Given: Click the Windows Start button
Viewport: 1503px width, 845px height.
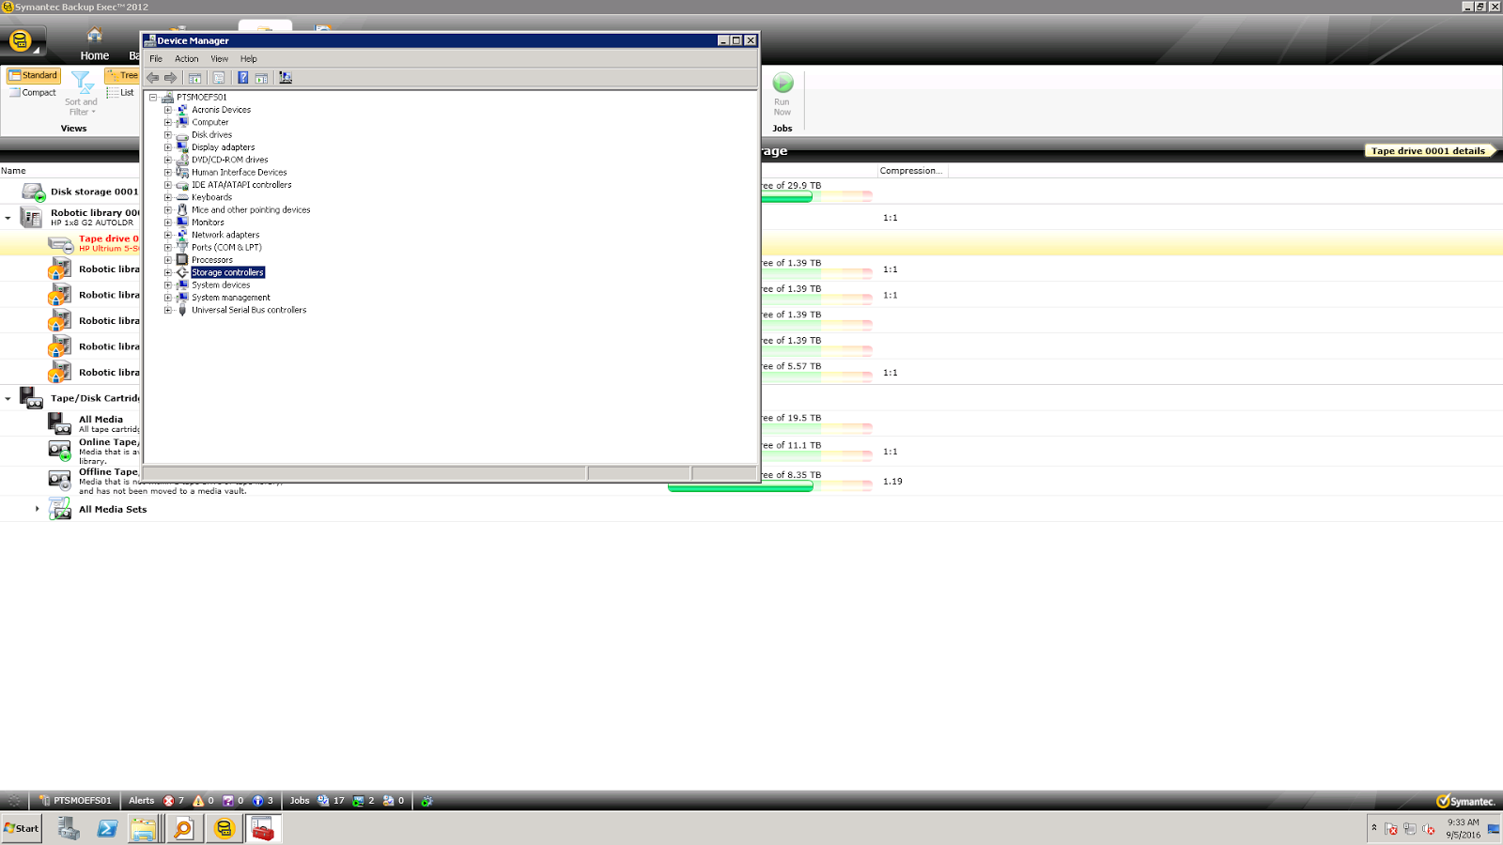Looking at the screenshot, I should [x=21, y=829].
